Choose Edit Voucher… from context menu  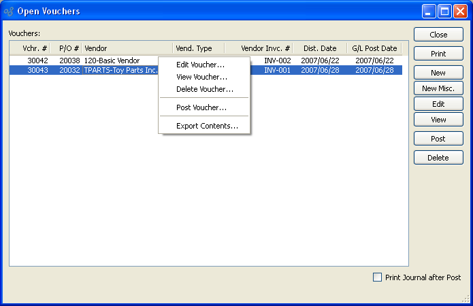pyautogui.click(x=204, y=65)
